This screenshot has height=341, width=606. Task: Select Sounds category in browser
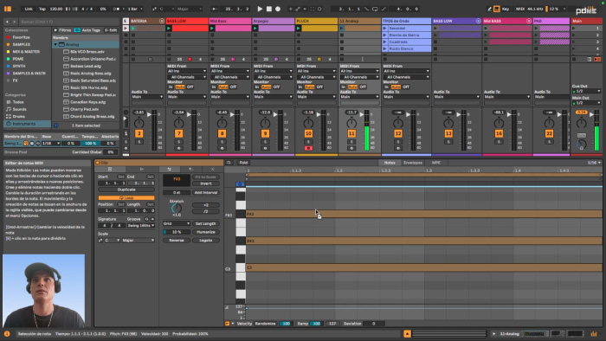(x=19, y=109)
